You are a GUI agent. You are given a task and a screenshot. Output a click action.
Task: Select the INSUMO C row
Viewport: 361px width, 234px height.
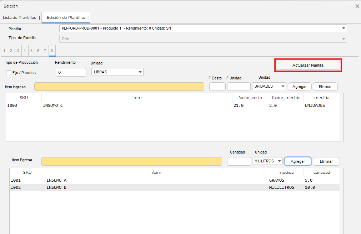143,106
